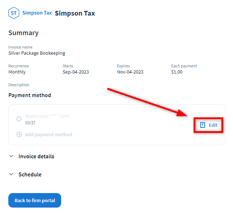
Task: Click the $1.00 each payment amount
Action: click(x=177, y=72)
